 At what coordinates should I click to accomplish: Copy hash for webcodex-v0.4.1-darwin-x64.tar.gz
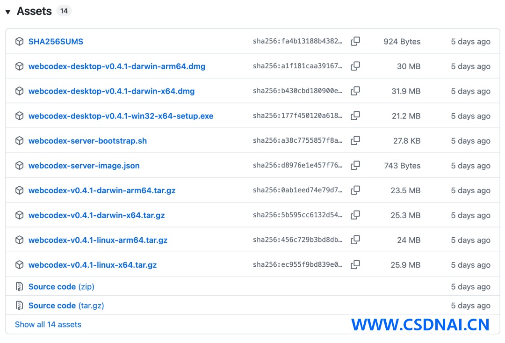(355, 215)
